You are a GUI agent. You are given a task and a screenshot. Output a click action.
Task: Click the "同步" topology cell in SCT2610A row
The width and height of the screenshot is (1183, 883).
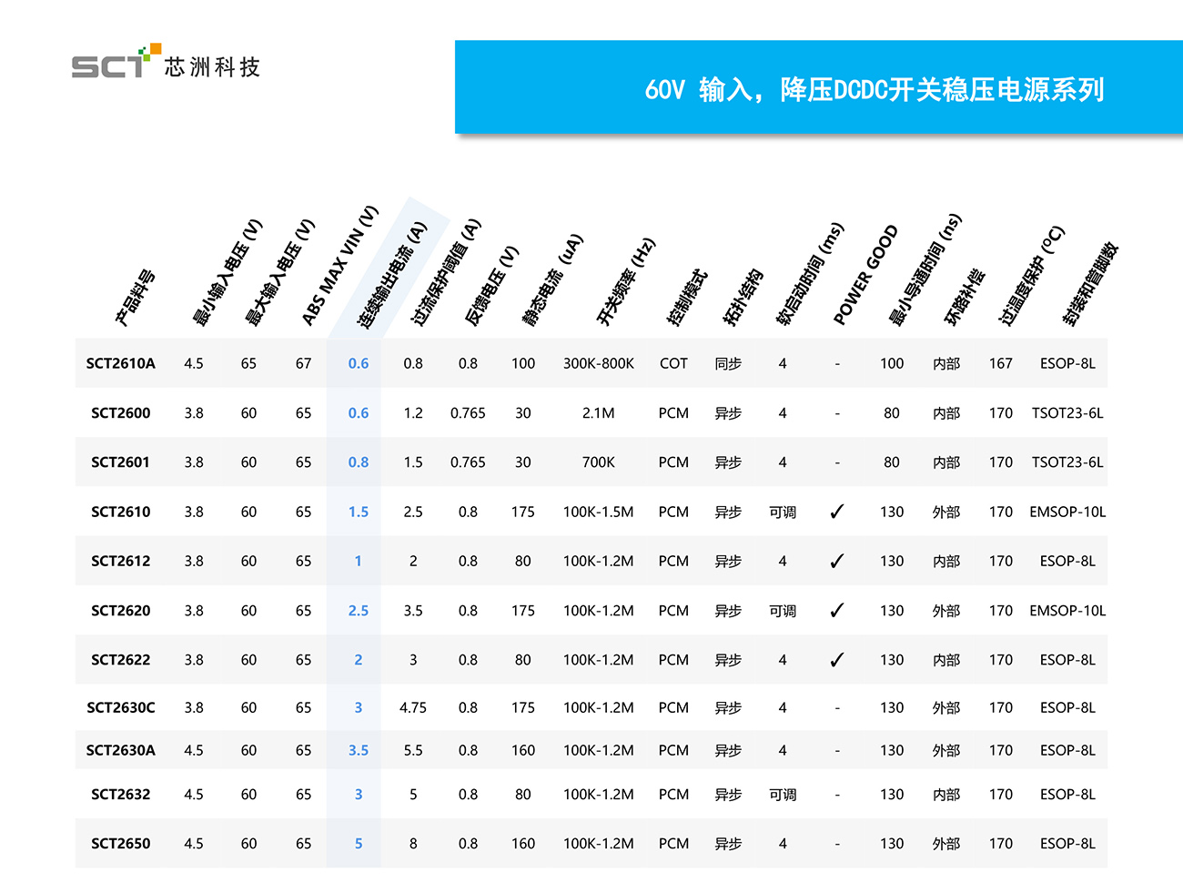(728, 363)
